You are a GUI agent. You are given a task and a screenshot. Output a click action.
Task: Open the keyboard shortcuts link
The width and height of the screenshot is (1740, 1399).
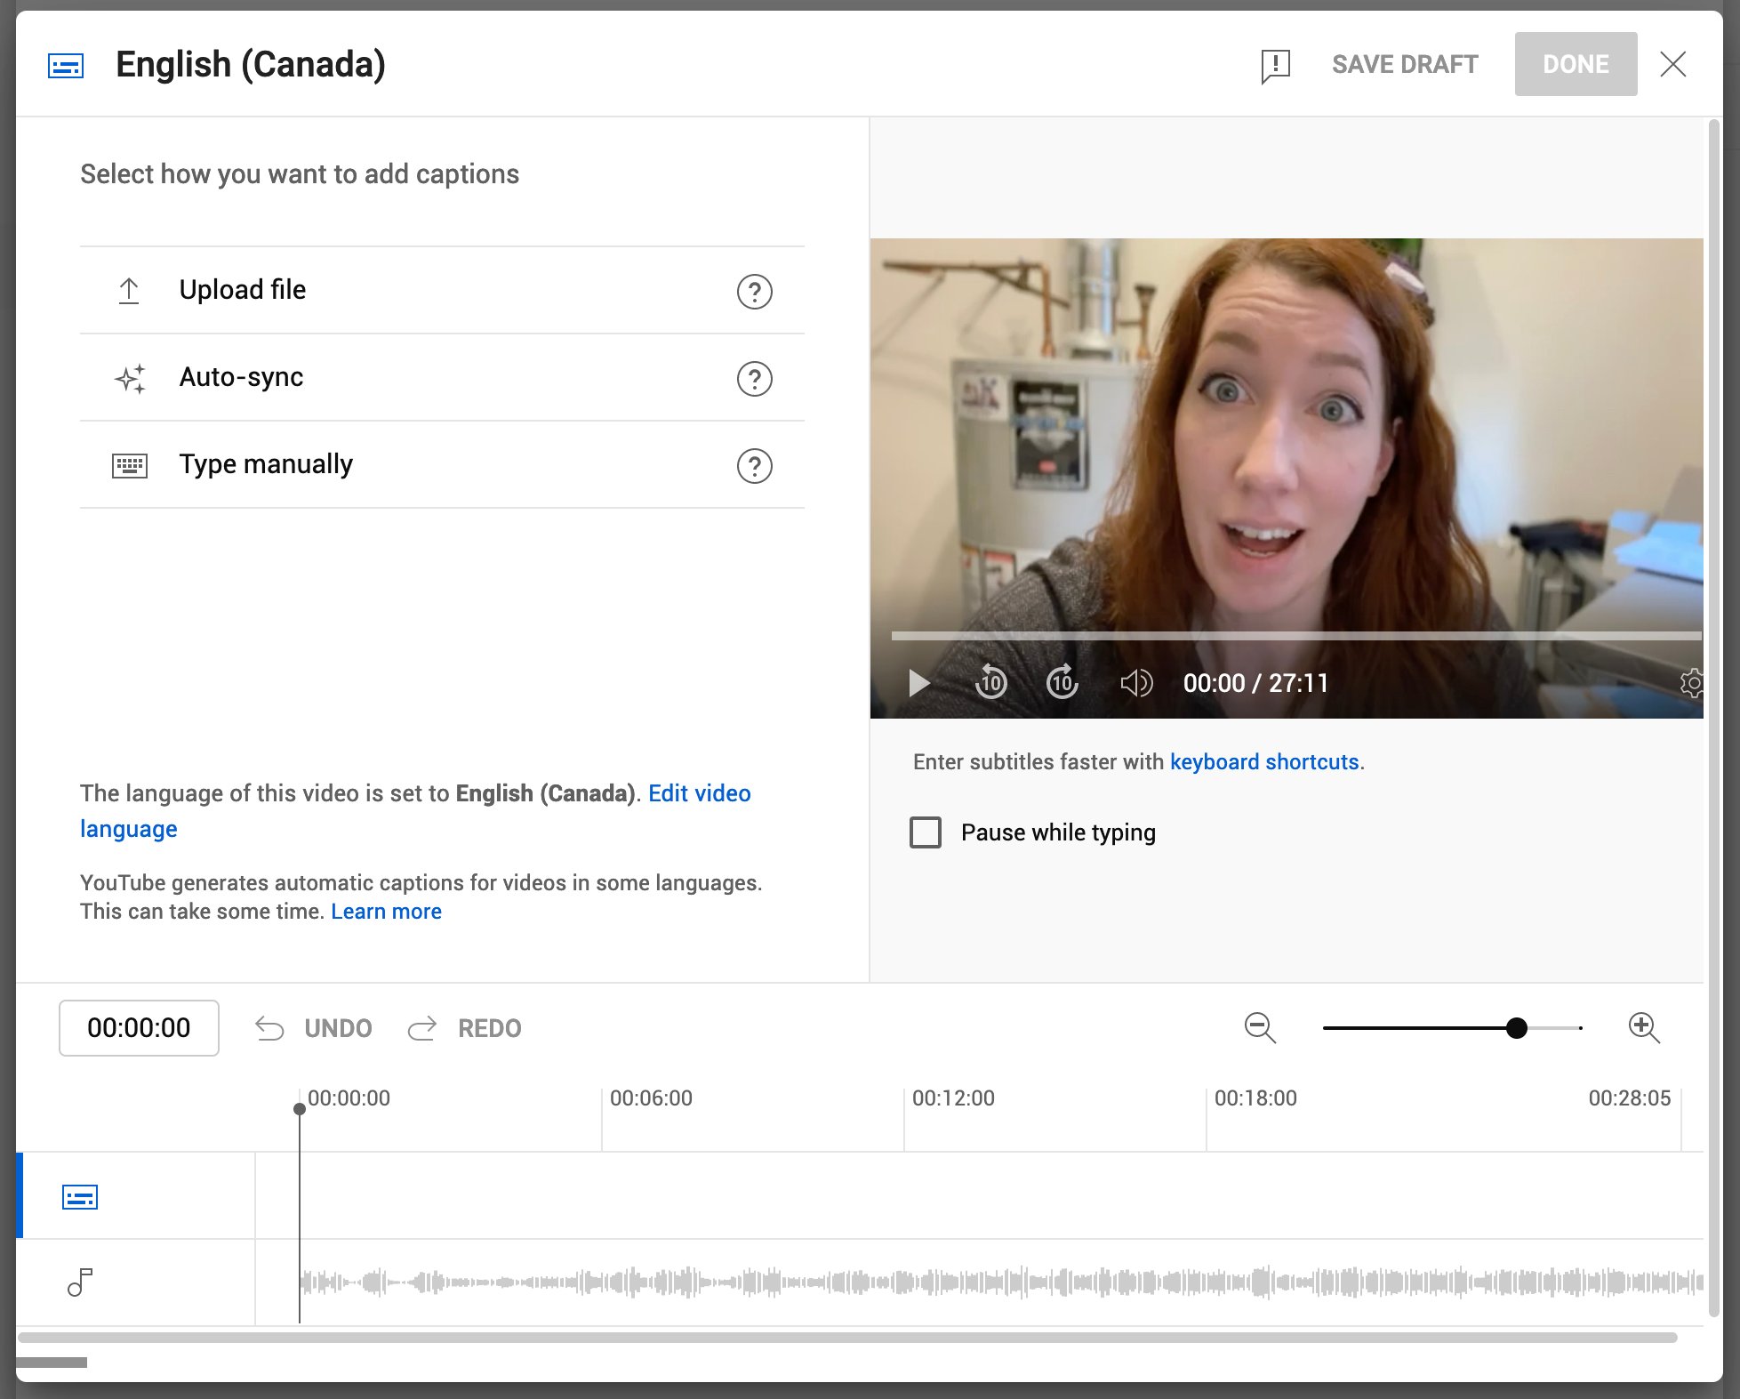1264,762
